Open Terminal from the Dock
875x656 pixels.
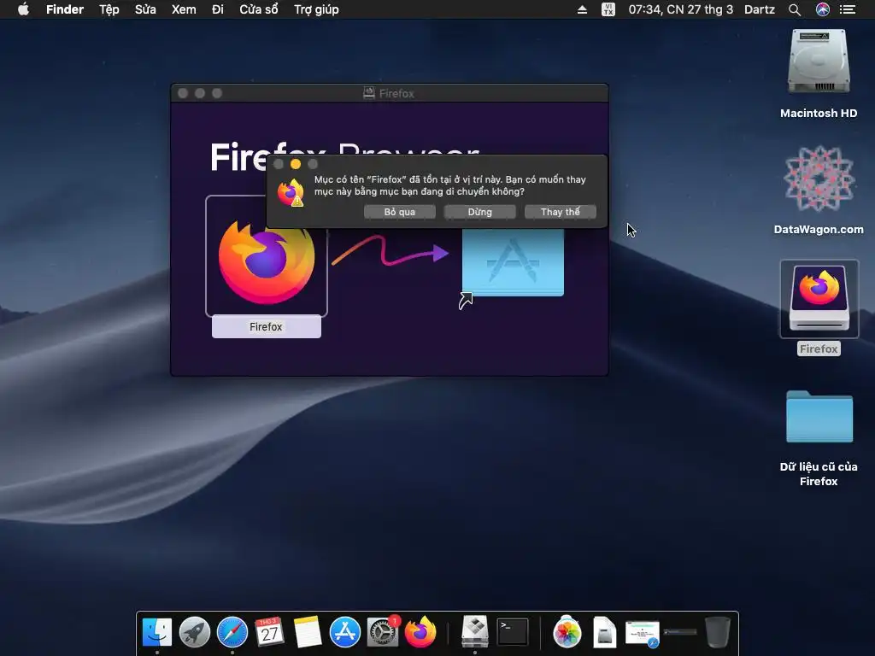click(513, 632)
